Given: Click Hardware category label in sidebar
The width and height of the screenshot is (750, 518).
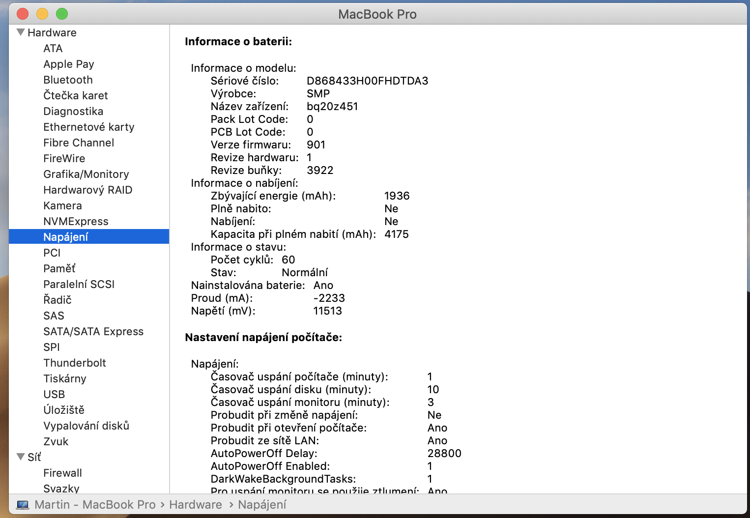Looking at the screenshot, I should (52, 32).
